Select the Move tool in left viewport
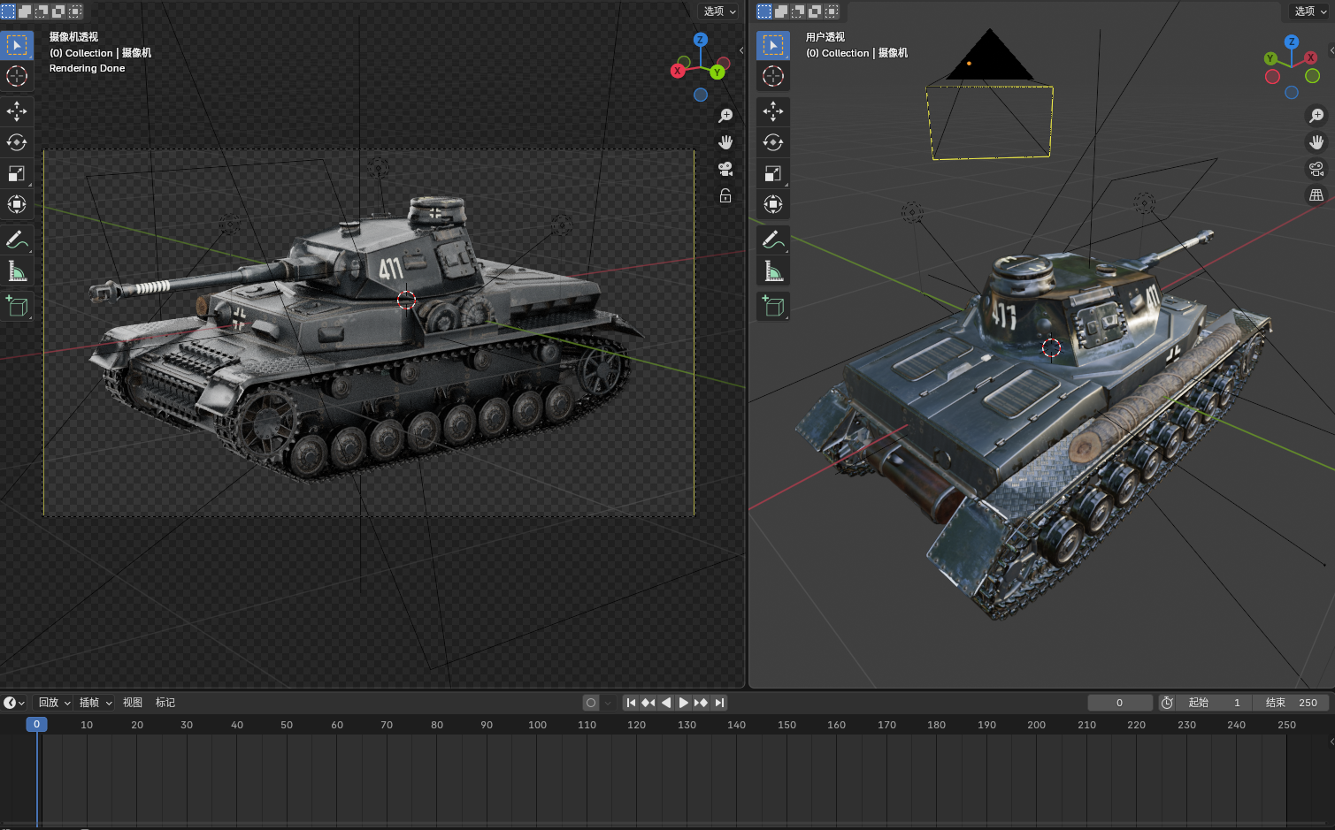This screenshot has height=830, width=1335. click(17, 110)
